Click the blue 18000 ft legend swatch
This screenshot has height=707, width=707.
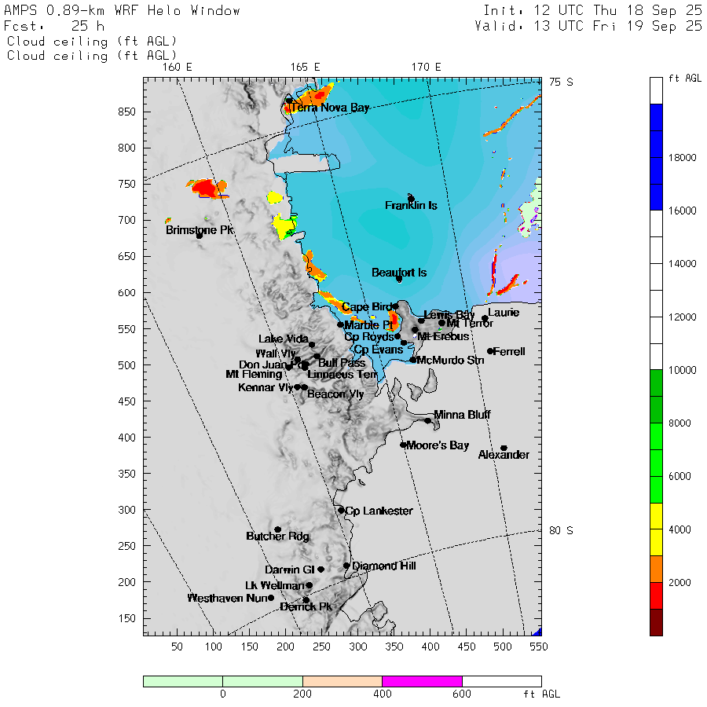656,157
